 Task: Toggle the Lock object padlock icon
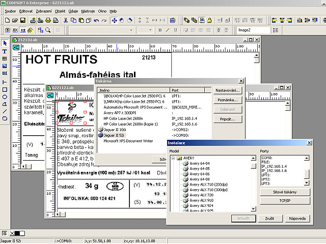[x=209, y=20]
